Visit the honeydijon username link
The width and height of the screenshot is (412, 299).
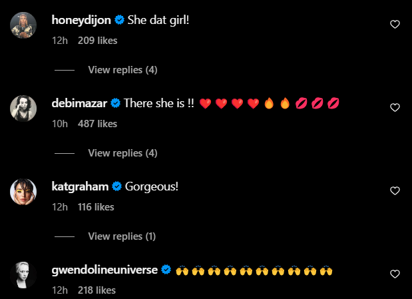[81, 20]
